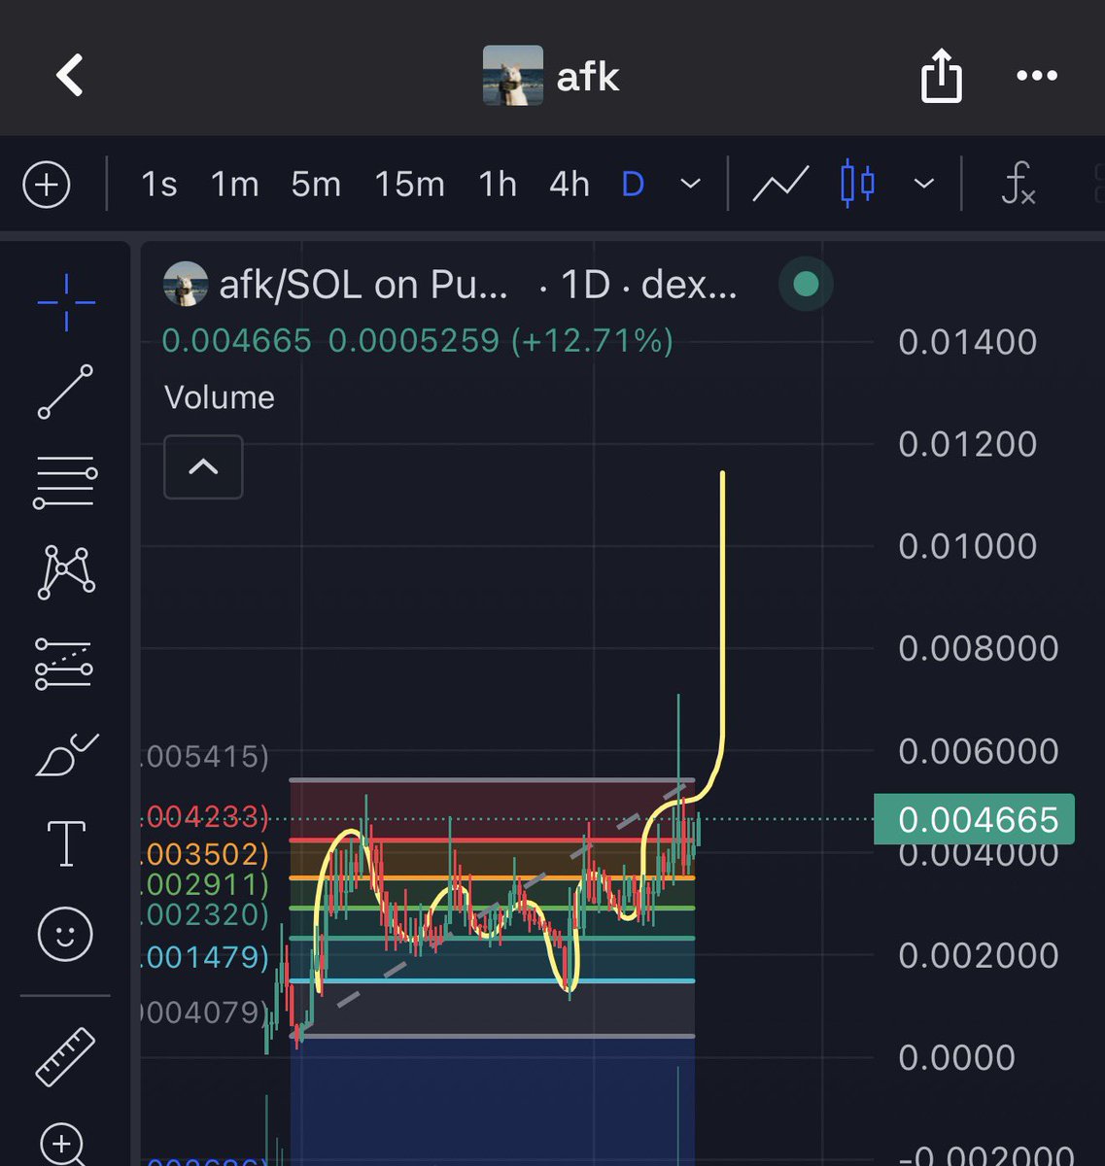Add symbol with the plus circle icon
The image size is (1105, 1166).
(47, 184)
